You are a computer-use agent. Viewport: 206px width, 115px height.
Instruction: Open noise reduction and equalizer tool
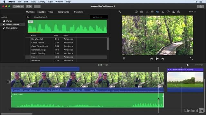(x=163, y=12)
